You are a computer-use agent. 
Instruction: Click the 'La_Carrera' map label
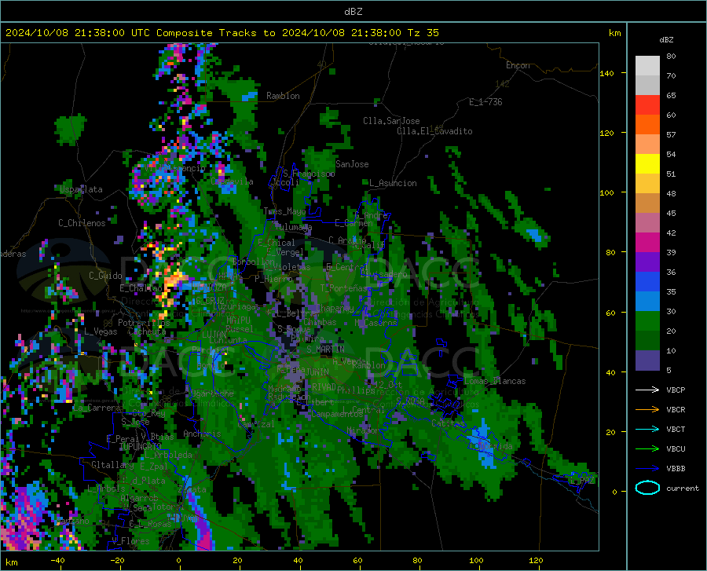(x=97, y=408)
